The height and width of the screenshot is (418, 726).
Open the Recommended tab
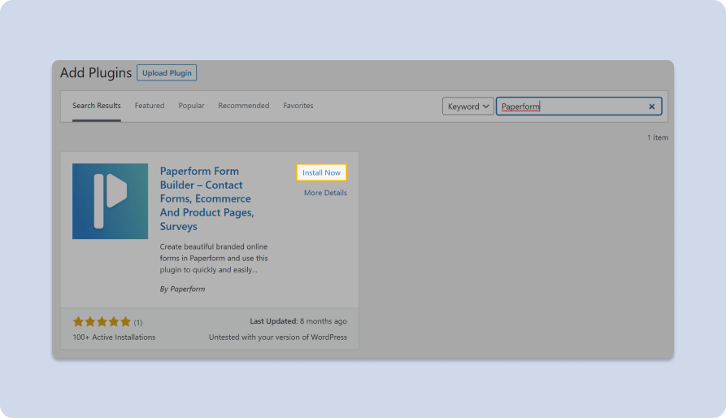244,106
